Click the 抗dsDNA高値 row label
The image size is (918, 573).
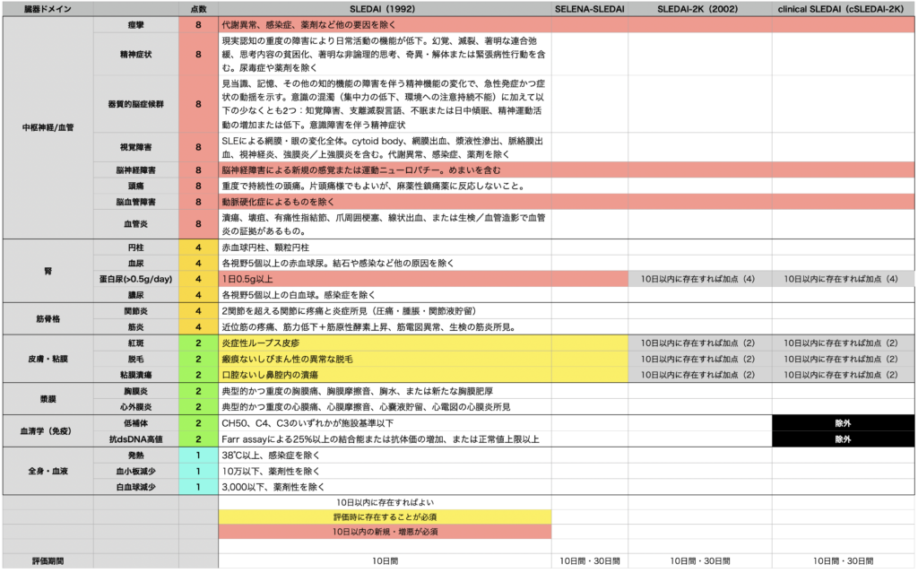pyautogui.click(x=135, y=439)
